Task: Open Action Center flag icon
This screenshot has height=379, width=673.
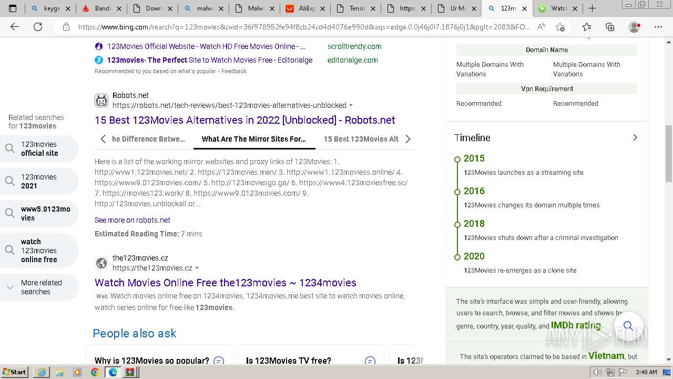Action: coord(623,372)
